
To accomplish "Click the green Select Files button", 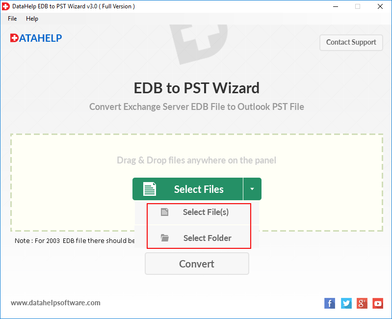I will point(188,189).
